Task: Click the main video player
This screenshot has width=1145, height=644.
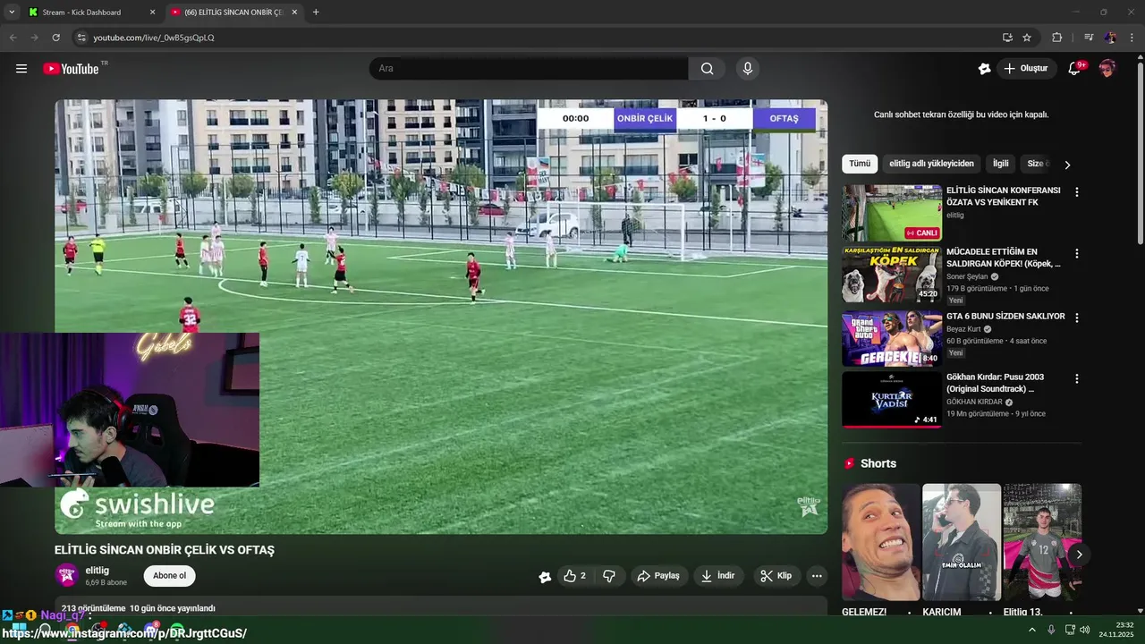Action: 441,317
